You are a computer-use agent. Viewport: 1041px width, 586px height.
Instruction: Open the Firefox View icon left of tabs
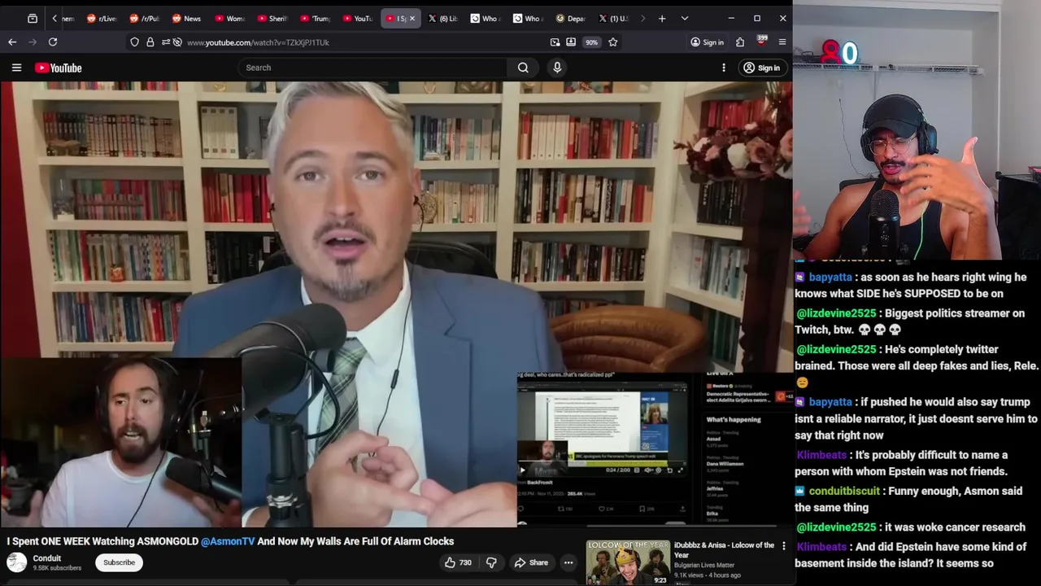pyautogui.click(x=33, y=18)
